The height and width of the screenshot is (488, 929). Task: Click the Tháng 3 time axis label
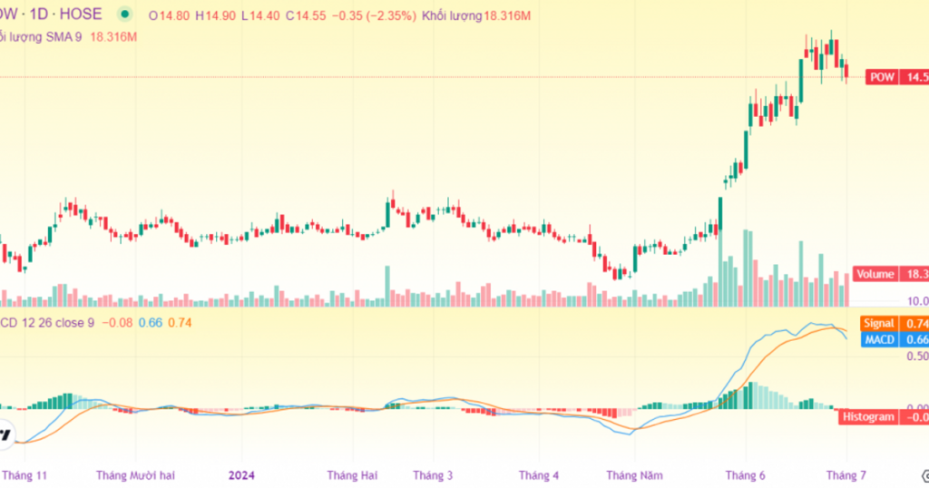pos(433,475)
